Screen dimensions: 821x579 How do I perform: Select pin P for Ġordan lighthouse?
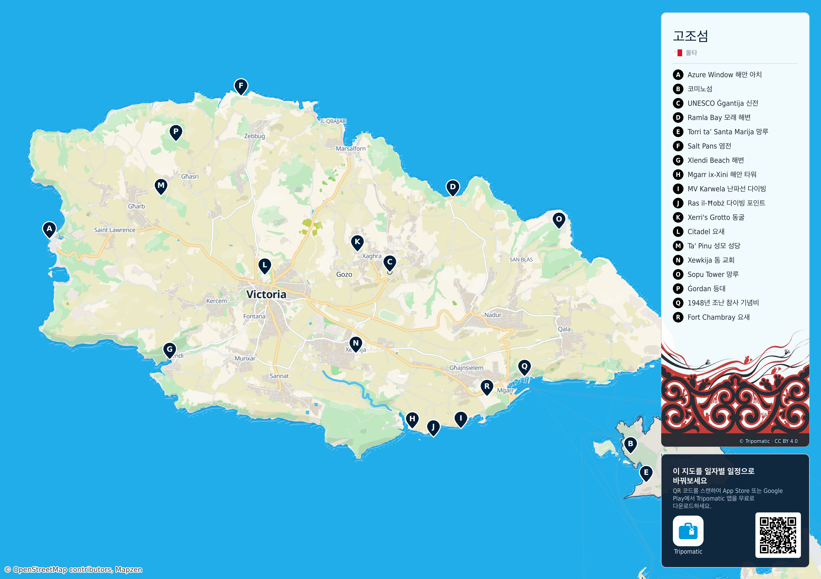[176, 132]
